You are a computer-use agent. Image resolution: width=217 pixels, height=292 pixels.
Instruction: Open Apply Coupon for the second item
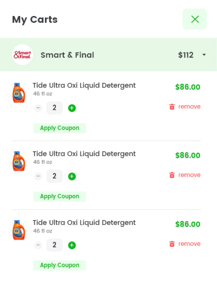tap(59, 196)
